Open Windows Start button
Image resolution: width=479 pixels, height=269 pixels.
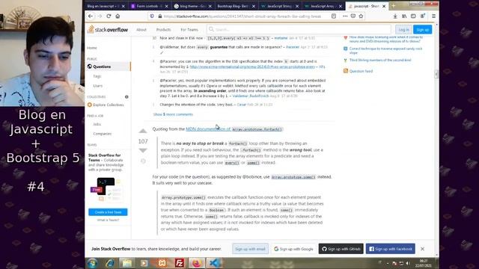93,263
